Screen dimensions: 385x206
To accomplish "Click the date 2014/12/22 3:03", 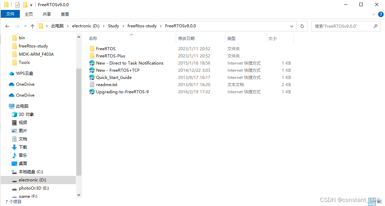I will 194,70.
